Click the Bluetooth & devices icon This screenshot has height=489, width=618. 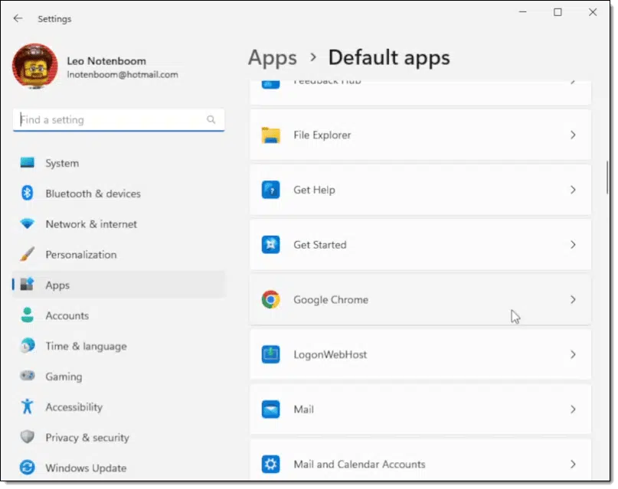tap(28, 194)
